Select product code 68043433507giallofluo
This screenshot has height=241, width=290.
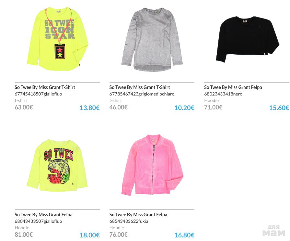pos(38,221)
